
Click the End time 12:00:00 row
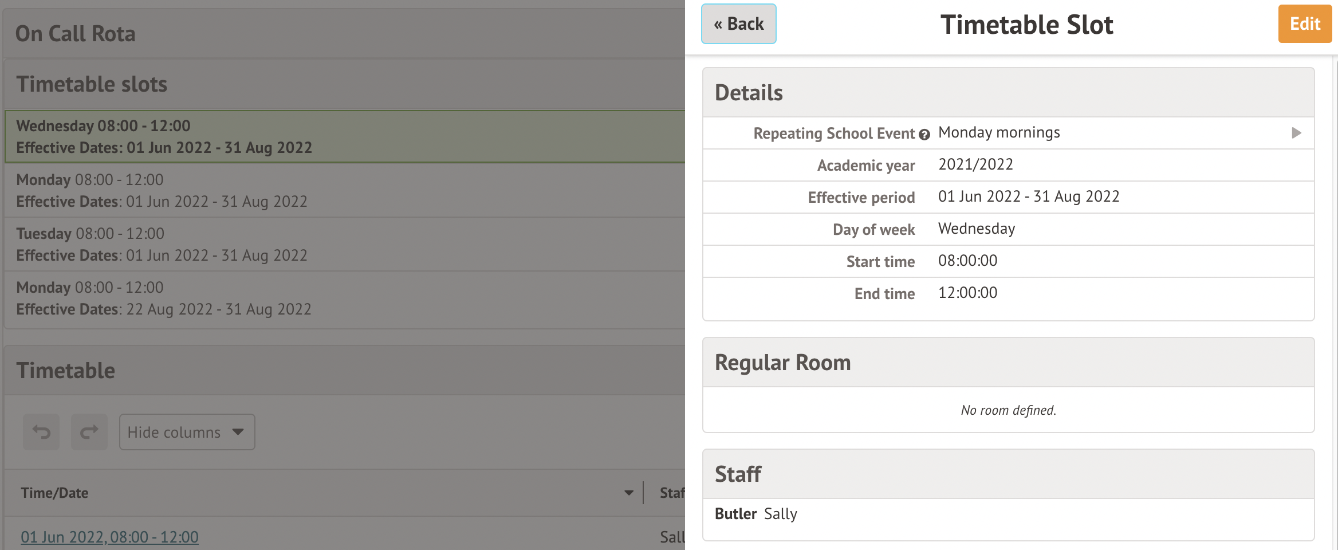coord(1008,293)
